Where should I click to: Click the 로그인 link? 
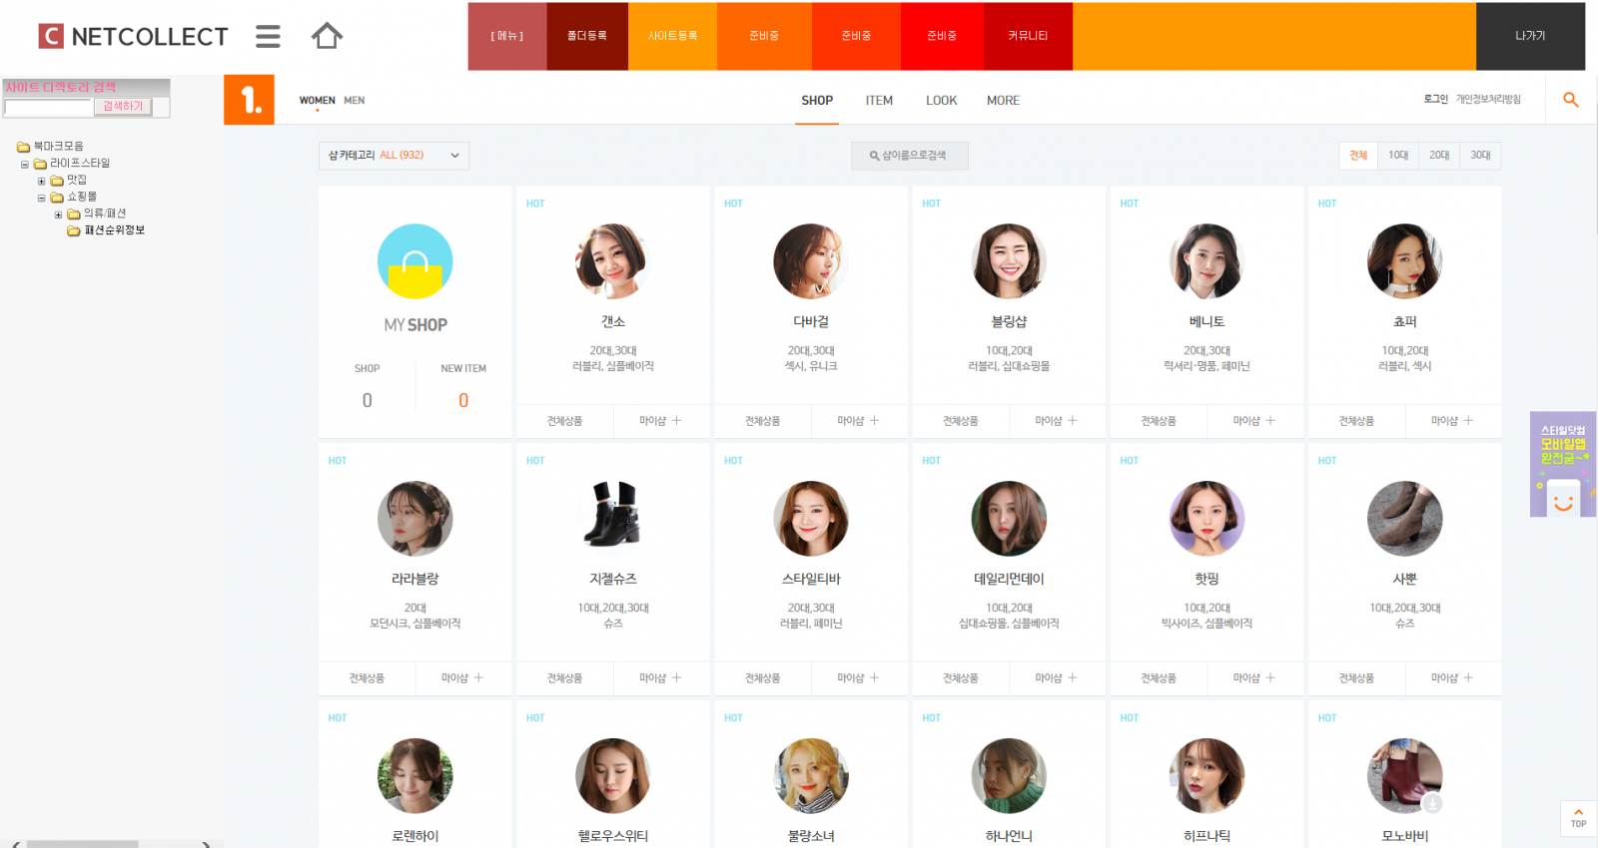coord(1435,100)
